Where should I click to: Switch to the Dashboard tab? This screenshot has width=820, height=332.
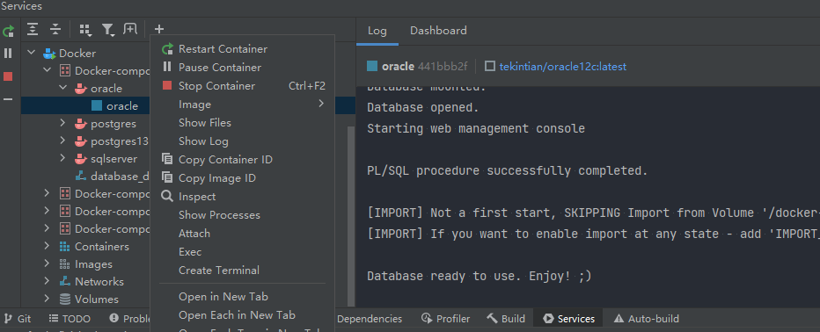point(438,31)
